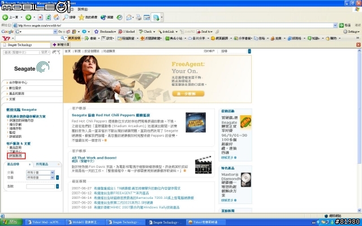Go back with the green Back arrow
Image resolution: width=362 pixels, height=226 pixels.
pos(5,18)
